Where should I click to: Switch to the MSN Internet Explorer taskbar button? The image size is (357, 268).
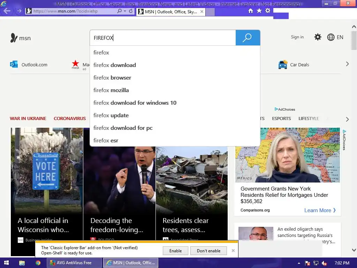tap(131, 263)
